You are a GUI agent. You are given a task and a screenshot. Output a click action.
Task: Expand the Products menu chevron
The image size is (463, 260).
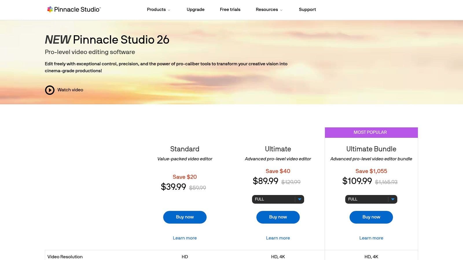tap(169, 10)
